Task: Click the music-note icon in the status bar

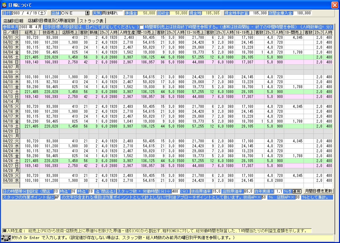Action: click(x=6, y=238)
